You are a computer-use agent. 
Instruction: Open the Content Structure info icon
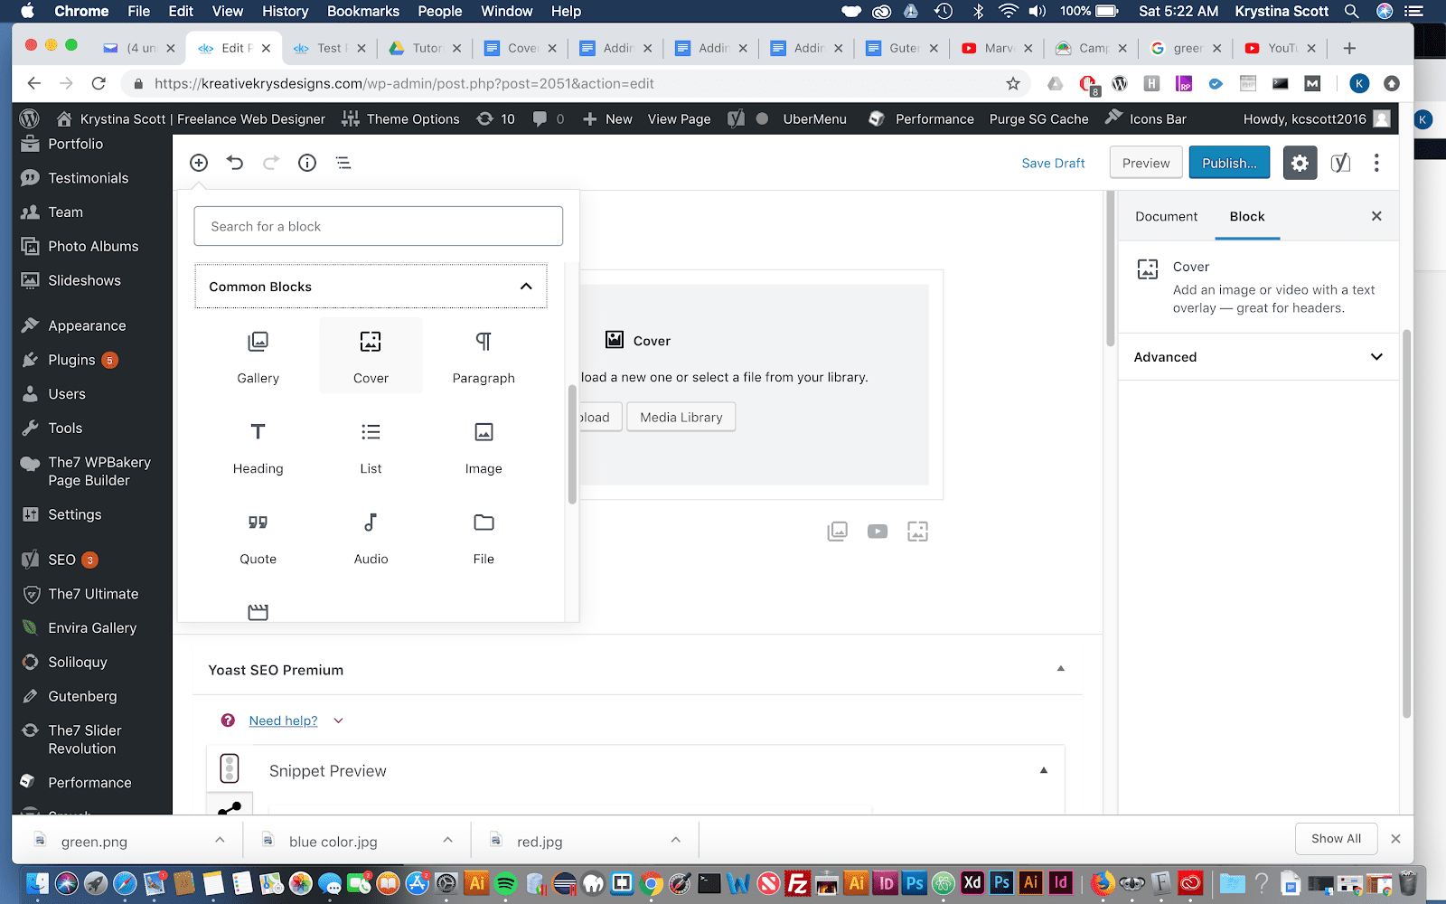point(306,163)
